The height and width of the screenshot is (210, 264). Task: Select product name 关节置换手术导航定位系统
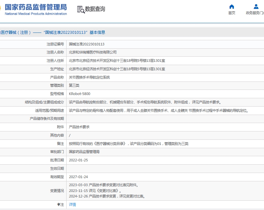(x=89, y=77)
